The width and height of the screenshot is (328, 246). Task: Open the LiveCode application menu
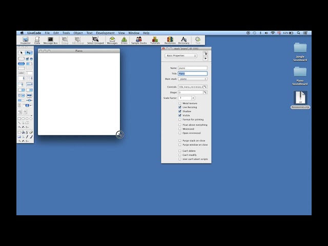(34, 33)
